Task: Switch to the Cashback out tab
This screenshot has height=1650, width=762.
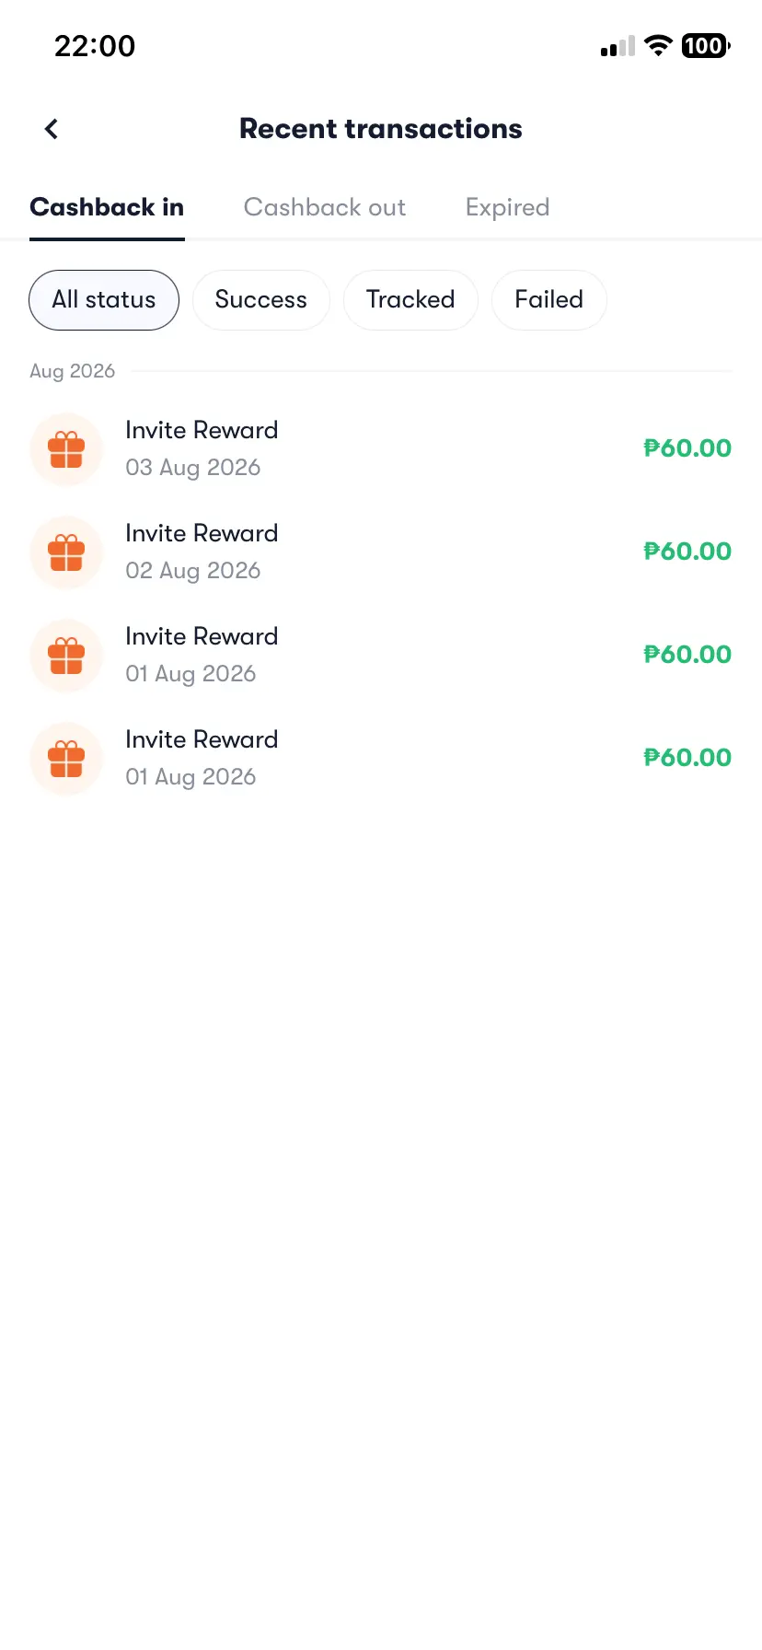Action: coord(325,207)
